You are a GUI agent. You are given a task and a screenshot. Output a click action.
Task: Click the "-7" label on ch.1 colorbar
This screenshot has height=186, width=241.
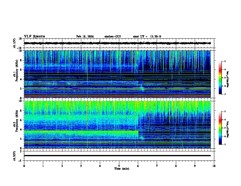[x=224, y=94]
